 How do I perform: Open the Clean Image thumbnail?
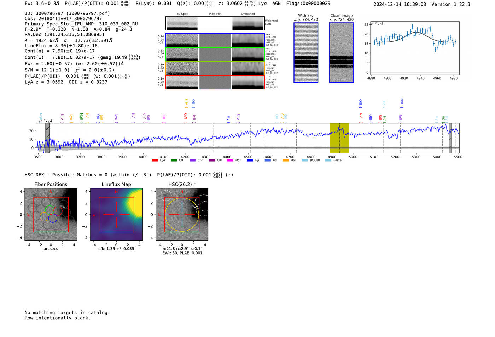point(342,53)
